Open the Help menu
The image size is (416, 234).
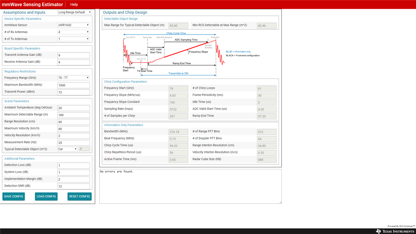74,4
